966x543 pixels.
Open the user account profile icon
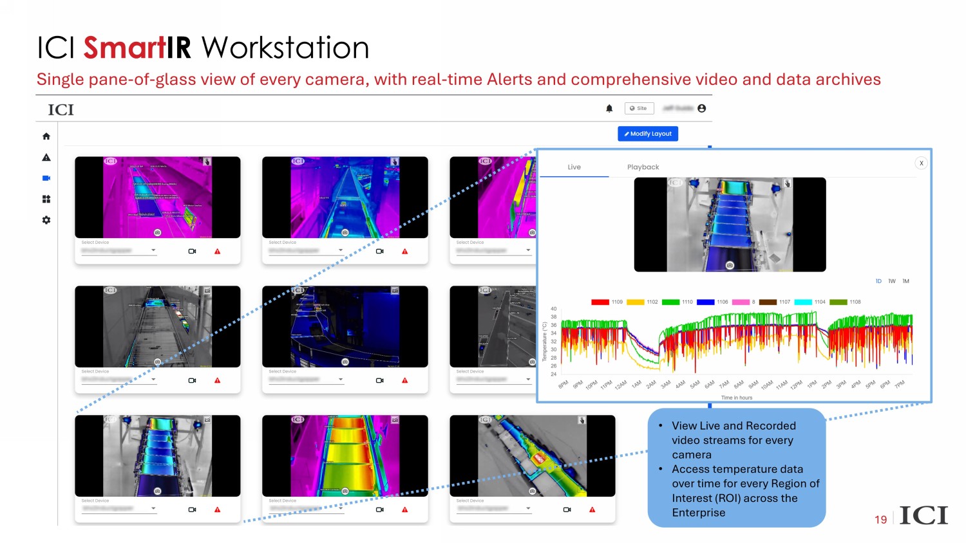click(701, 109)
